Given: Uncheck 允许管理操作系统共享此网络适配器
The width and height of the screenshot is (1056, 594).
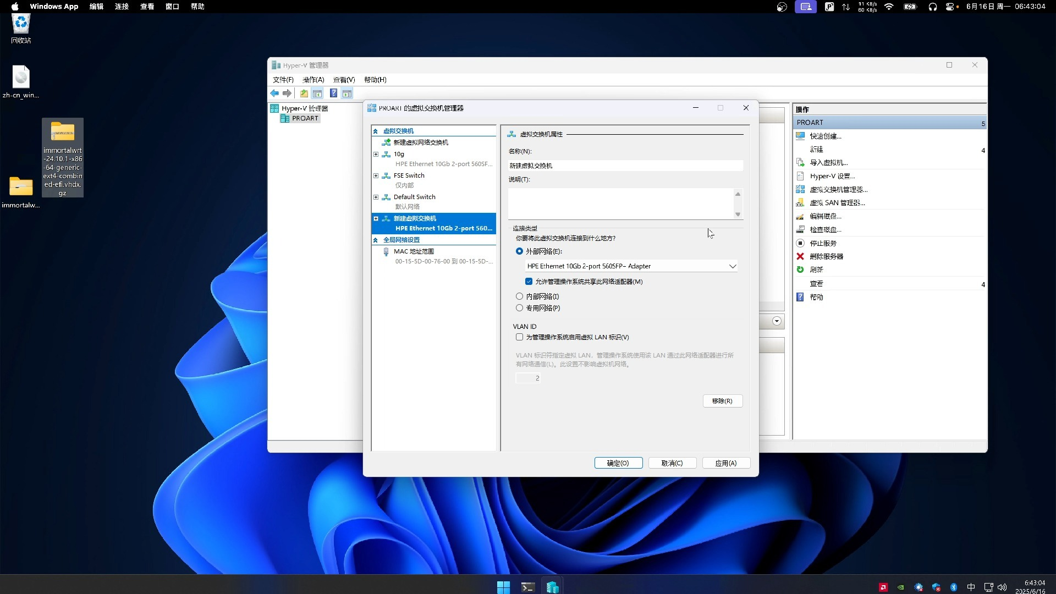Looking at the screenshot, I should [529, 282].
